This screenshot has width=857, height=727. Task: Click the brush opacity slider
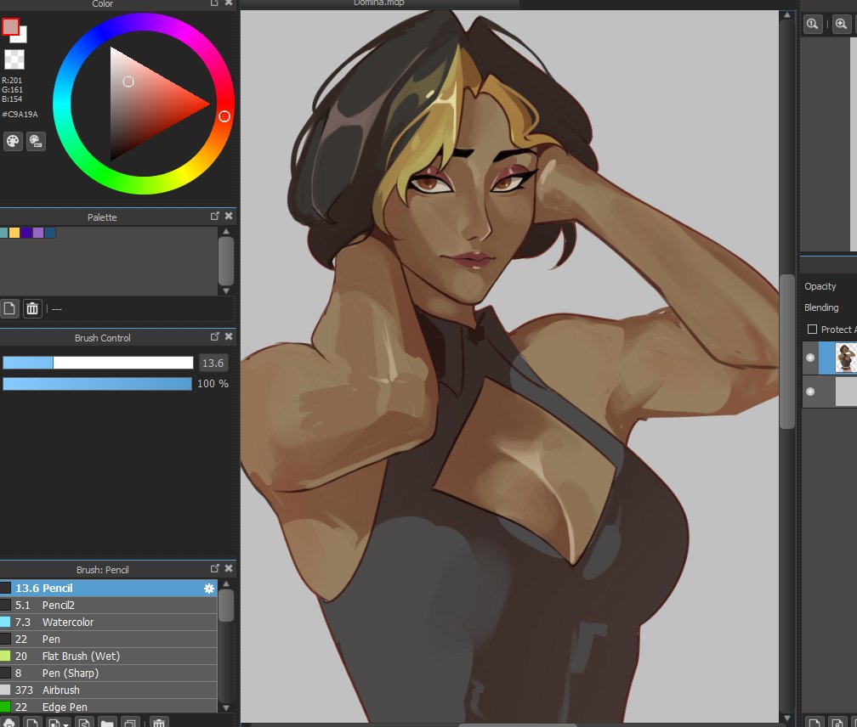[98, 384]
